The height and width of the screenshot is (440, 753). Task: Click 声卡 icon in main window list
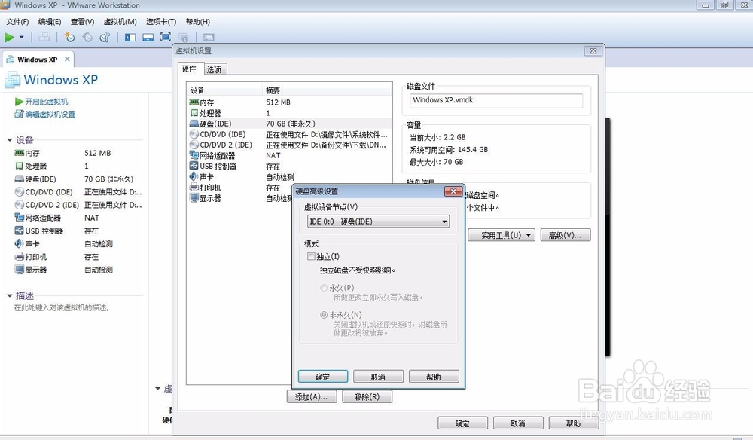click(x=20, y=243)
